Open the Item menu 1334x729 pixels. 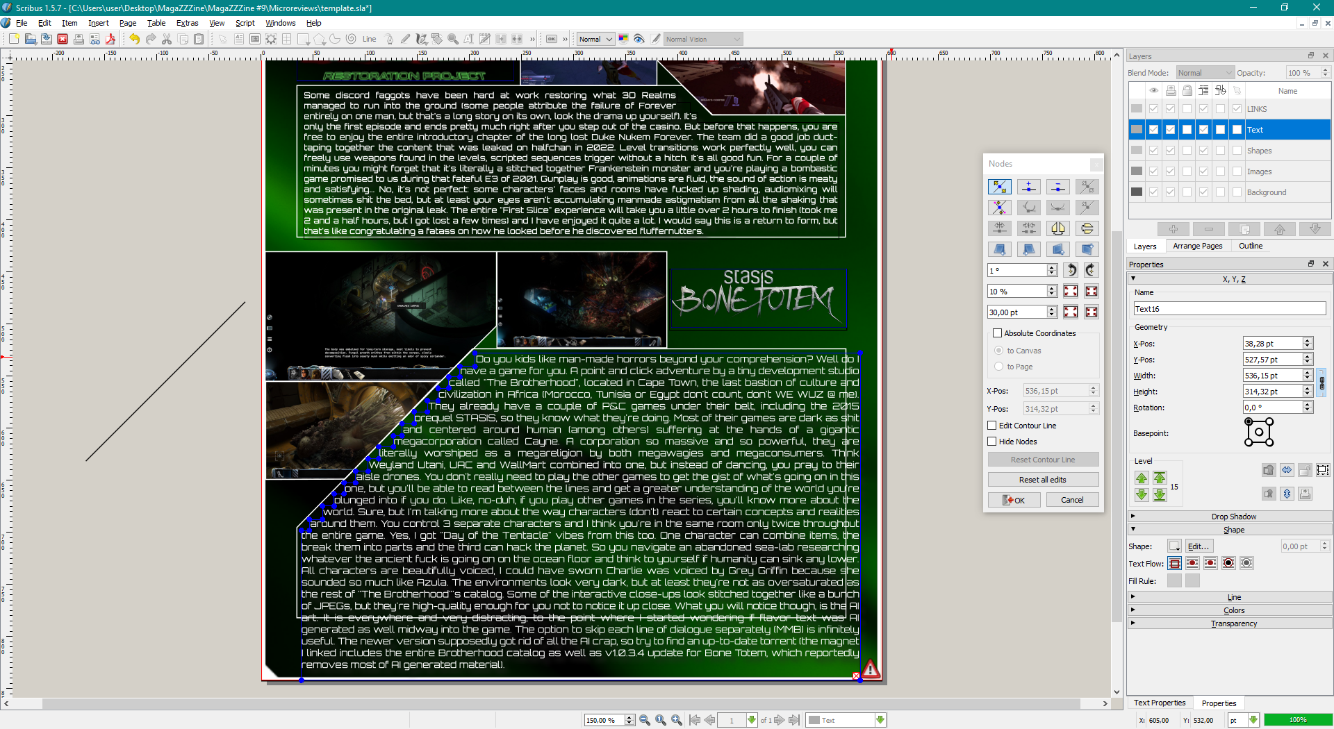point(69,23)
